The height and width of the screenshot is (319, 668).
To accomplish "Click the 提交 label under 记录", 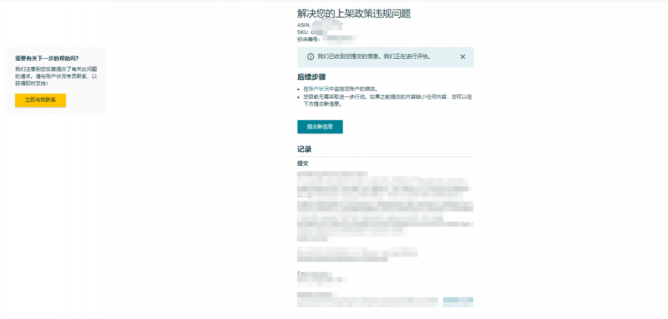I will coord(303,163).
